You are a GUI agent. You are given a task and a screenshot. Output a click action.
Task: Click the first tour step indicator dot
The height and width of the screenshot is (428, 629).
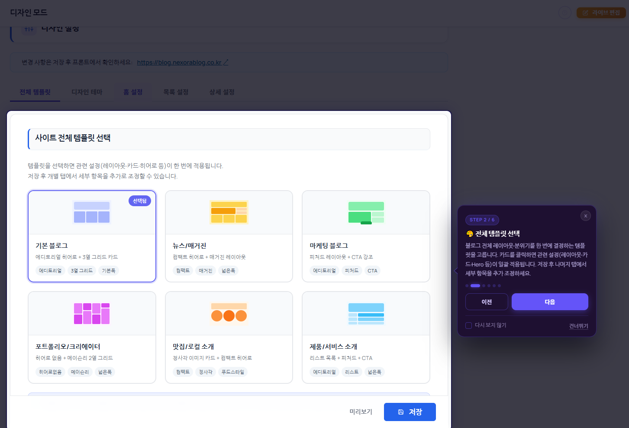click(x=467, y=286)
